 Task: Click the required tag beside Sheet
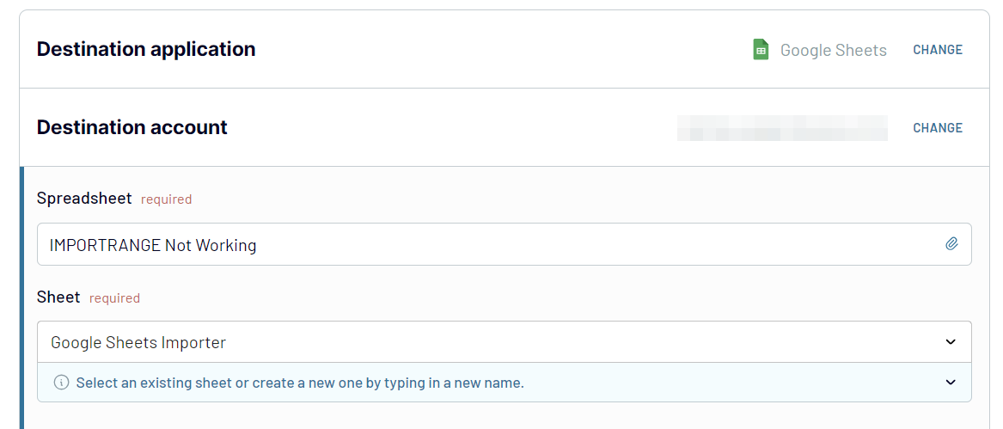[x=114, y=298]
